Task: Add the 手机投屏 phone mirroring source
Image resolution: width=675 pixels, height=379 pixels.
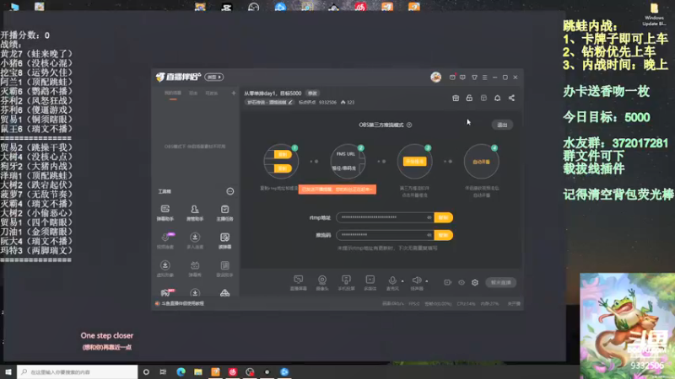Action: pos(346,283)
